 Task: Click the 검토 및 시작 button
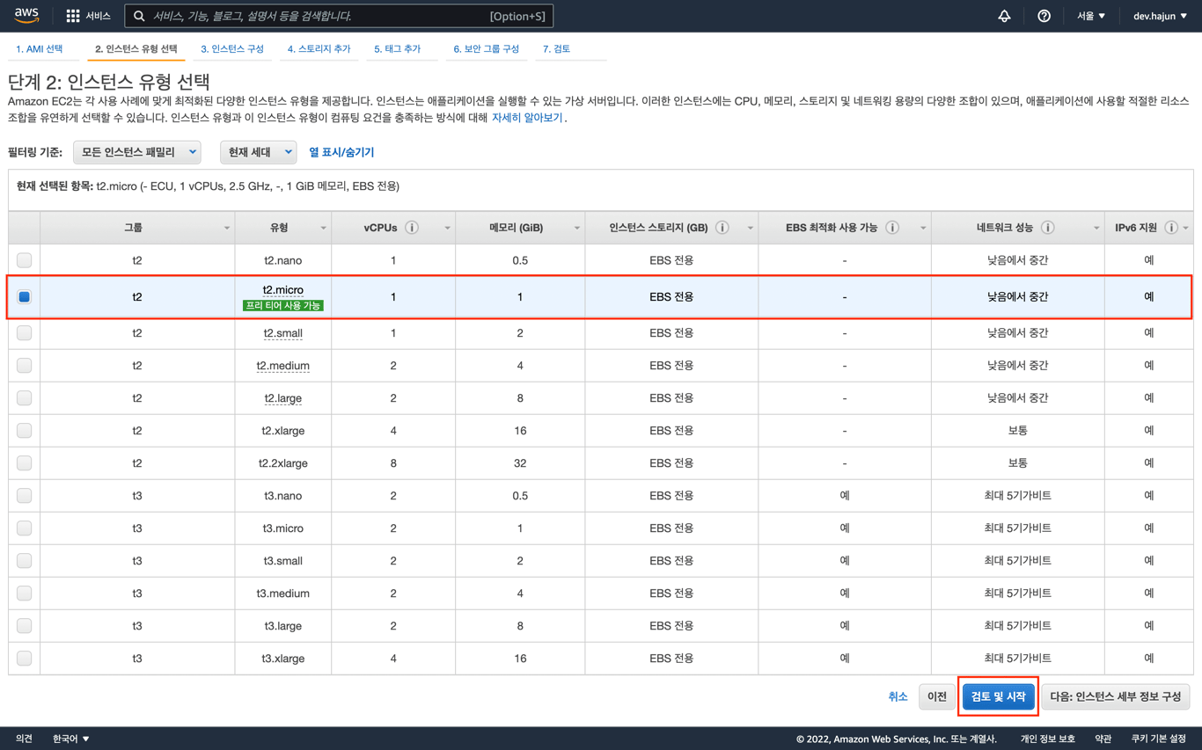coord(999,696)
